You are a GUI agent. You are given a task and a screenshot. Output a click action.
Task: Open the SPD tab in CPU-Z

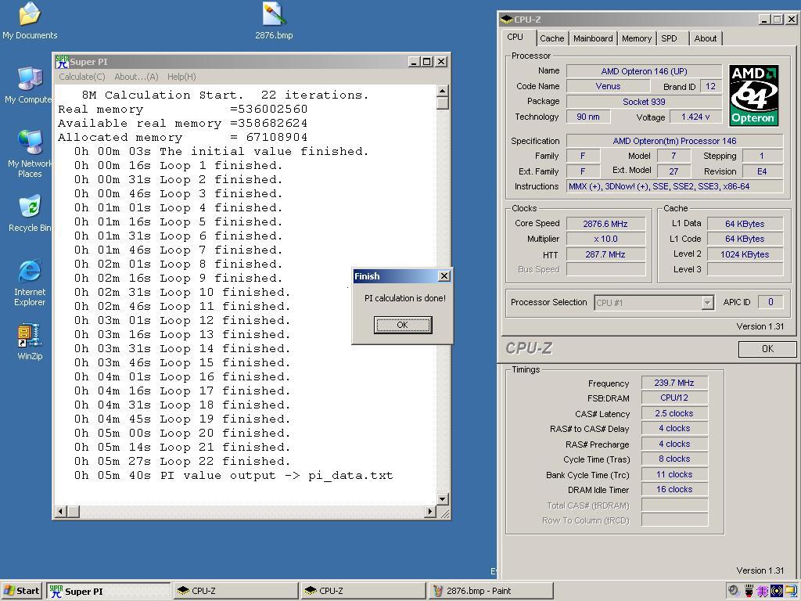coord(669,38)
